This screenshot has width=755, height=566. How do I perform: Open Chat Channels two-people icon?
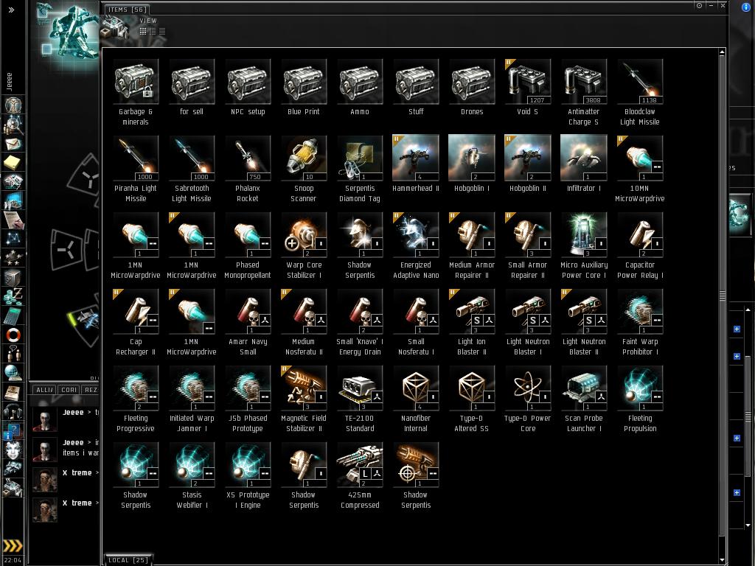click(x=13, y=354)
